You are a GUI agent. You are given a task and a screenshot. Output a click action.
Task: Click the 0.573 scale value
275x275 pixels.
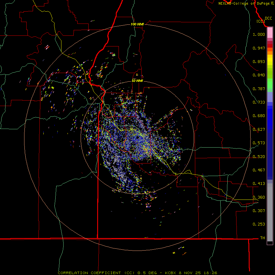(259, 143)
